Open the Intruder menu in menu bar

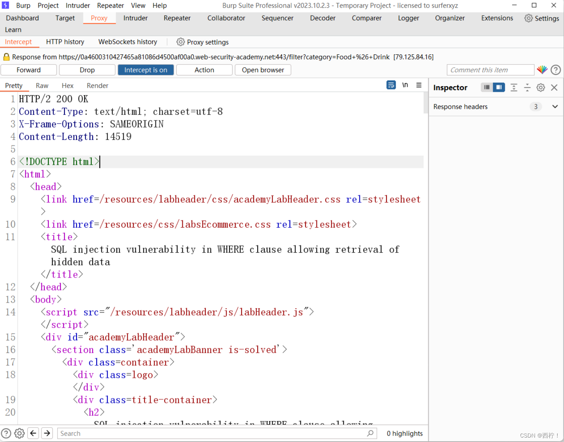click(78, 5)
